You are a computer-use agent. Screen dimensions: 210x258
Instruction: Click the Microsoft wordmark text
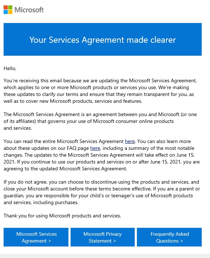point(29,10)
